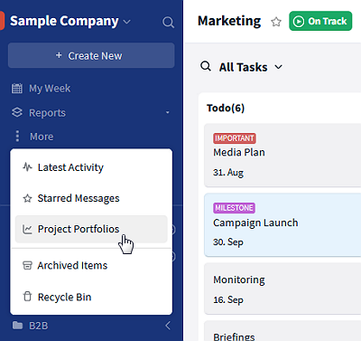Open the Campaign Launch task card
The image size is (361, 341).
pos(282,225)
